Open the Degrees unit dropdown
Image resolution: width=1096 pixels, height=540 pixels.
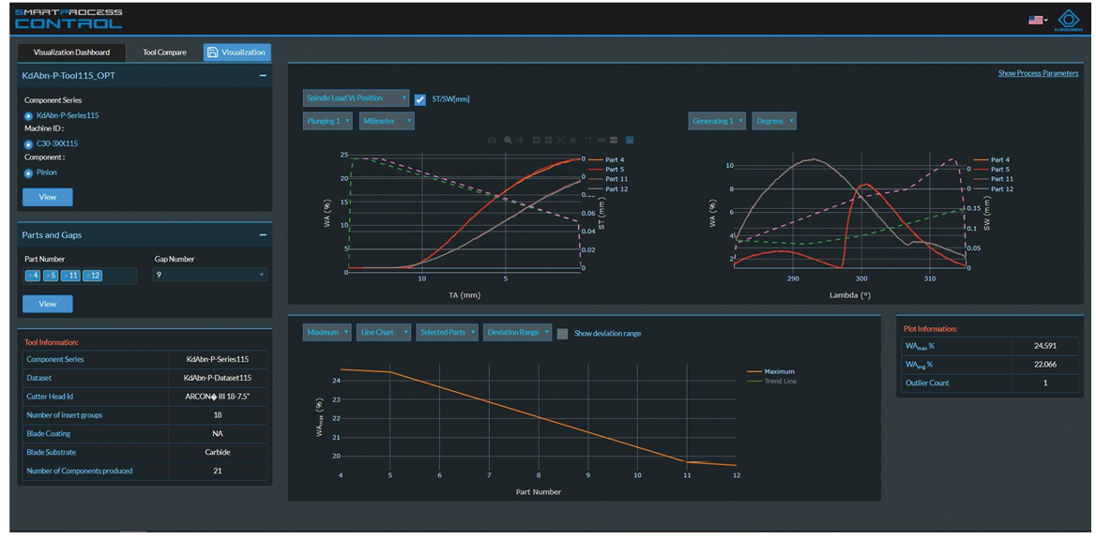pos(774,122)
